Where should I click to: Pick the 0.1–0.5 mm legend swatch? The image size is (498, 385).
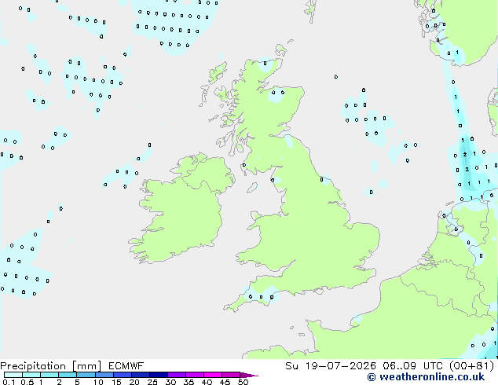click(13, 375)
